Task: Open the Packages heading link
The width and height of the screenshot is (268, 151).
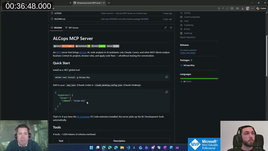Action: tap(185, 60)
